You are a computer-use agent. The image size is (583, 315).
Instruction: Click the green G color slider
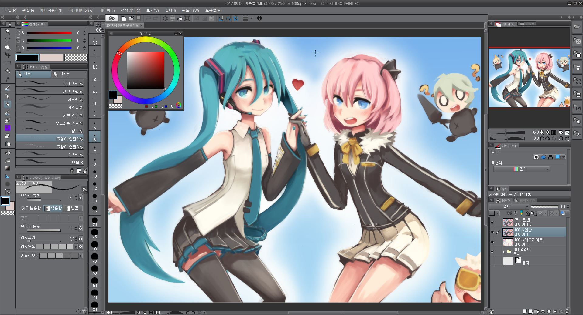coord(49,40)
